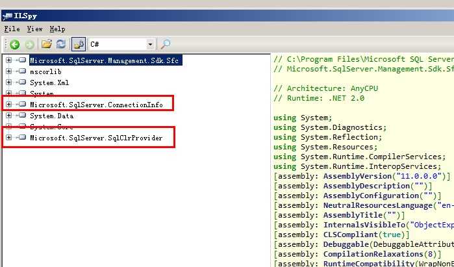454x267 pixels.
Task: Click the Sdk.Sfc assembly icon
Action: [x=22, y=60]
